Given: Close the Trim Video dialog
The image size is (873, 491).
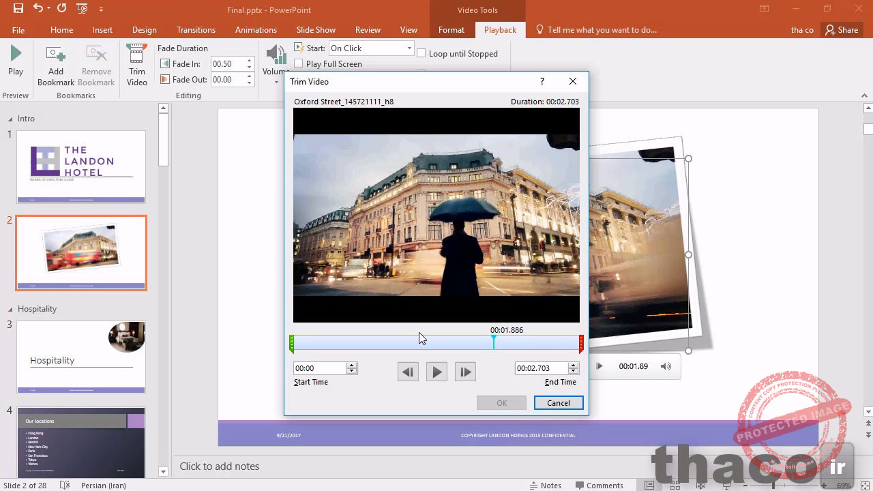Looking at the screenshot, I should (573, 81).
